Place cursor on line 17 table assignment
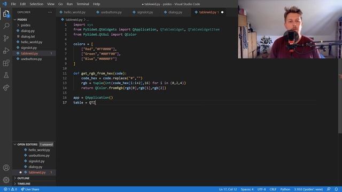Image resolution: width=342 pixels, height=192 pixels. (x=84, y=102)
